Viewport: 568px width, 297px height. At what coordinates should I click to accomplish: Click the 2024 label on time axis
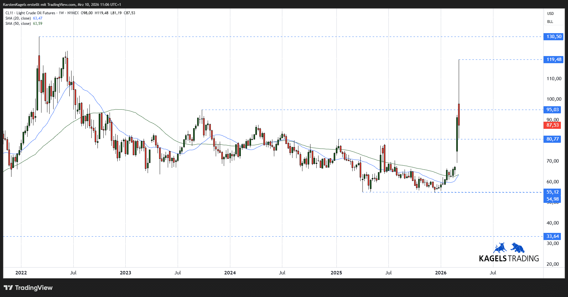click(x=230, y=273)
